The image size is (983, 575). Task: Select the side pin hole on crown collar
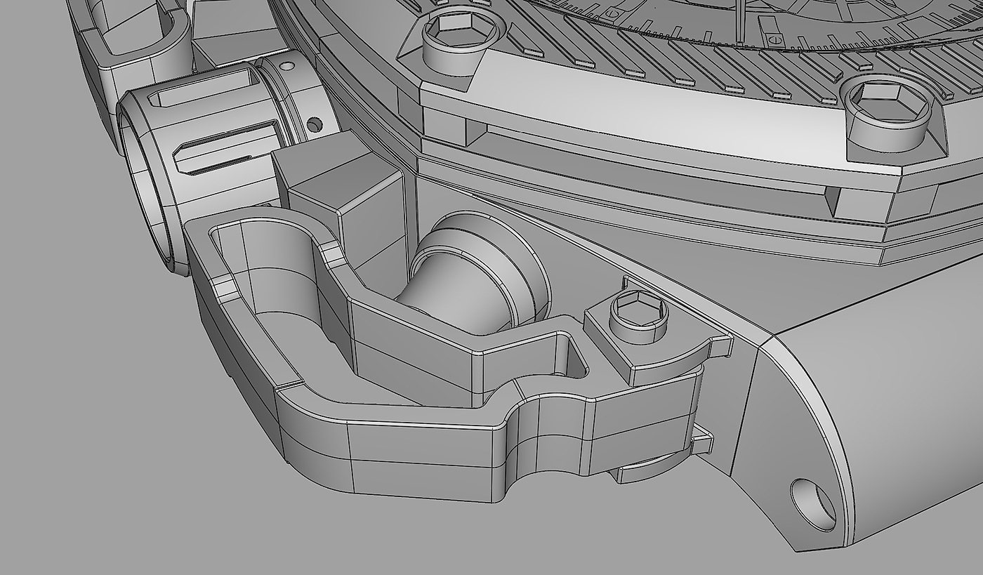[314, 125]
